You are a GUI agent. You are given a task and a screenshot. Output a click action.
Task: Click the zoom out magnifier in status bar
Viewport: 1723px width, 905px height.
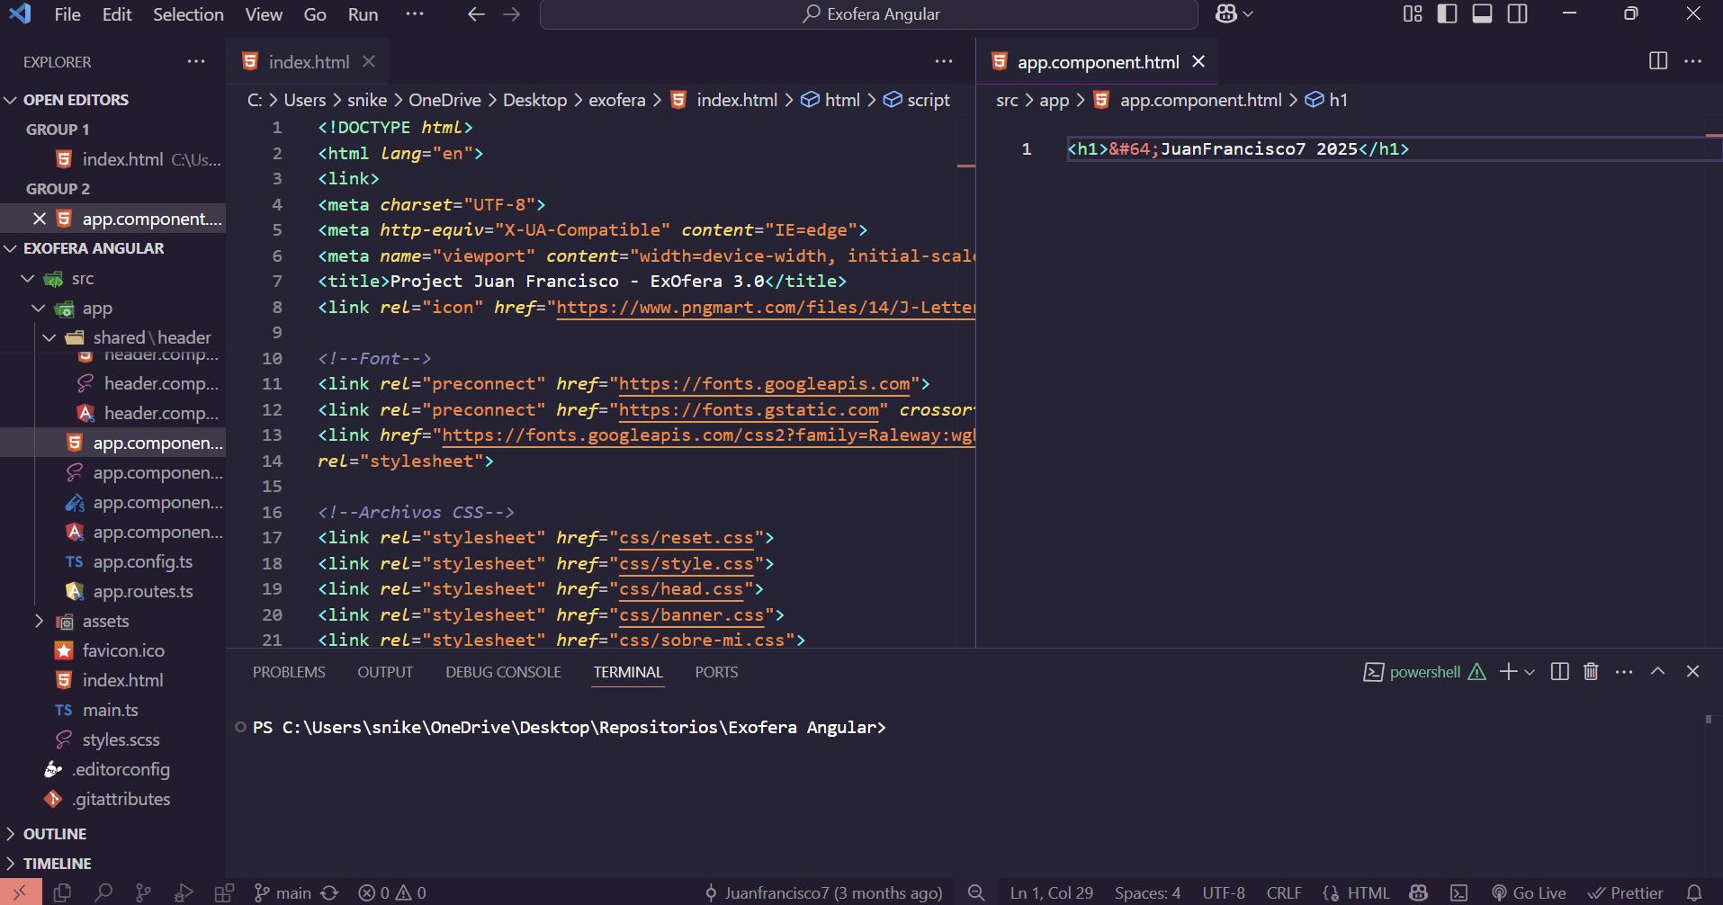click(x=976, y=892)
